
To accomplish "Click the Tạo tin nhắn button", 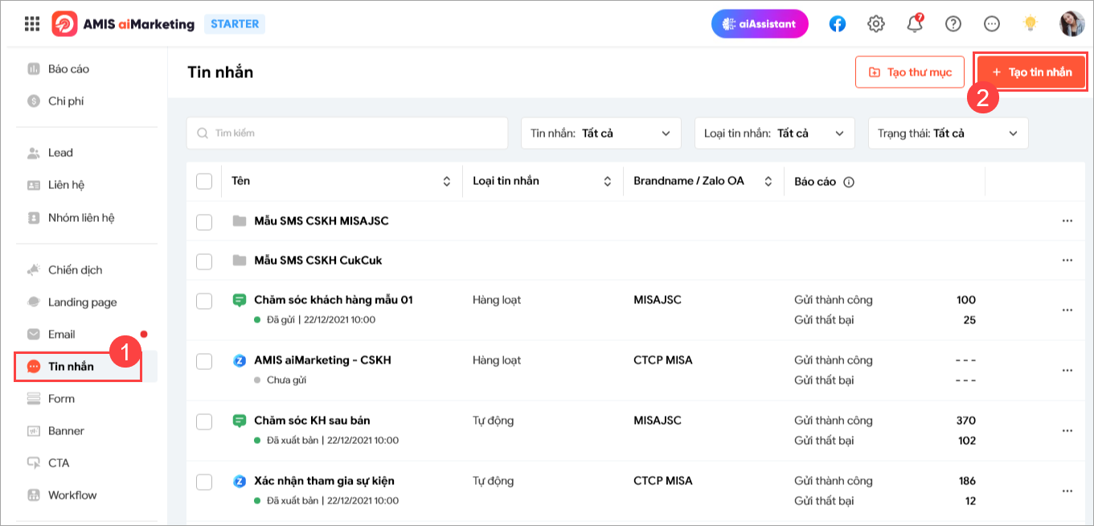I will click(1030, 72).
